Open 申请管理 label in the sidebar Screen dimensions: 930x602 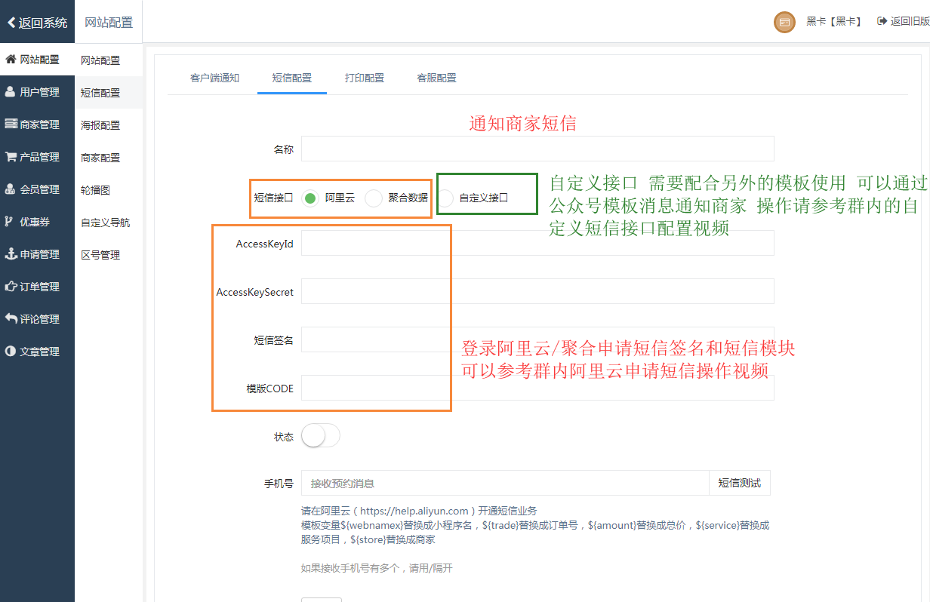click(x=40, y=254)
